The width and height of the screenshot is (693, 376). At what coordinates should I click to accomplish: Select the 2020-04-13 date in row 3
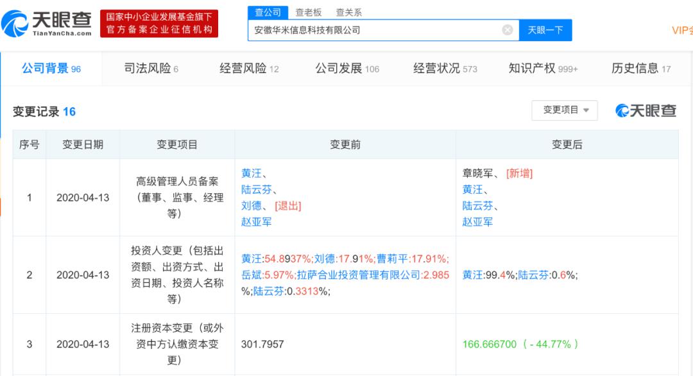[x=83, y=344]
